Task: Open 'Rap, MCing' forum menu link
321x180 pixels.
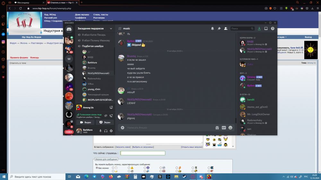Action: pyautogui.click(x=50, y=15)
